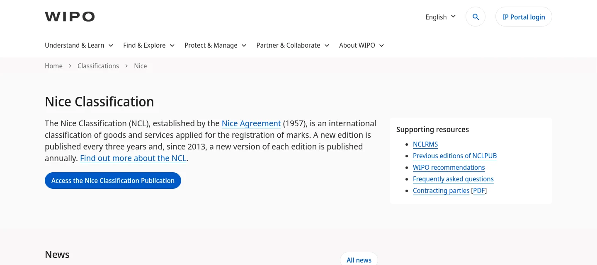Open the NCLRMS resource link
This screenshot has height=265, width=597.
pyautogui.click(x=425, y=145)
